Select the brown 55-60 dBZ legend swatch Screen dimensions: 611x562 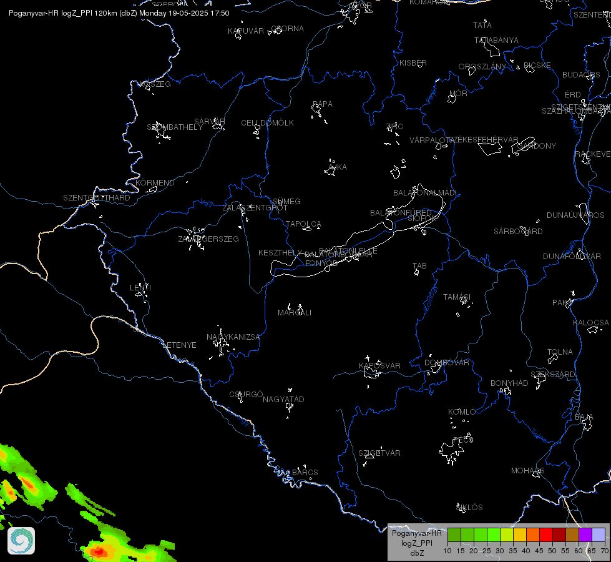pos(572,535)
